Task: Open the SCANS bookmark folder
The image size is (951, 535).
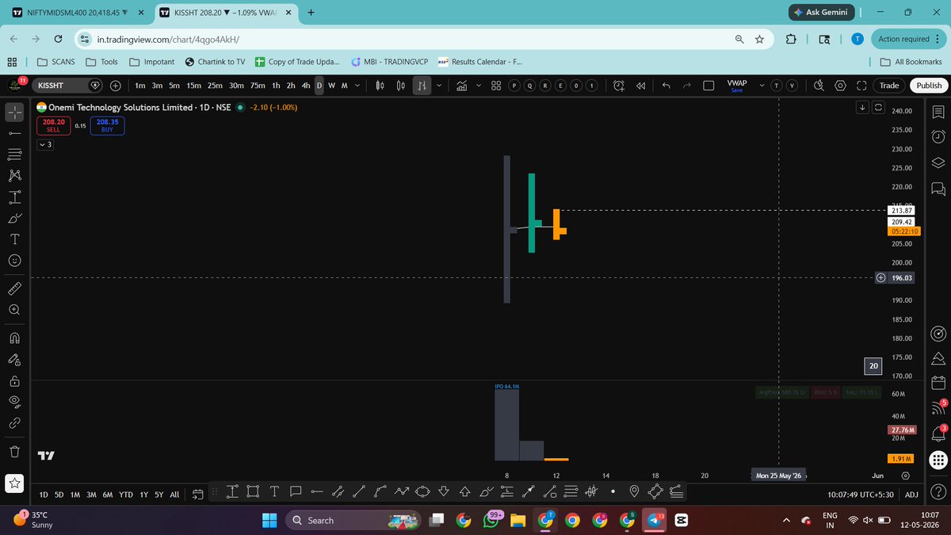Action: (55, 62)
